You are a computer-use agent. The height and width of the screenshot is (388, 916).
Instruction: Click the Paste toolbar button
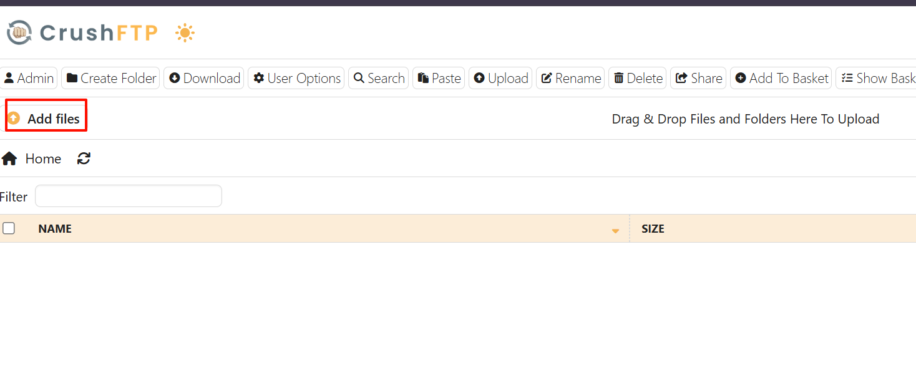click(439, 78)
